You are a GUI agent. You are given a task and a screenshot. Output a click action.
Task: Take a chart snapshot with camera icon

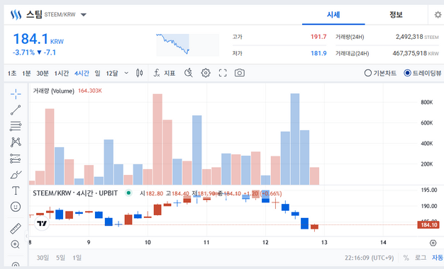pyautogui.click(x=240, y=73)
